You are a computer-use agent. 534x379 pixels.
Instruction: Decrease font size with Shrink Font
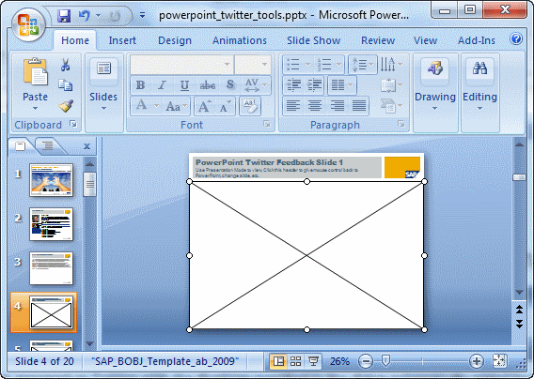tap(225, 106)
